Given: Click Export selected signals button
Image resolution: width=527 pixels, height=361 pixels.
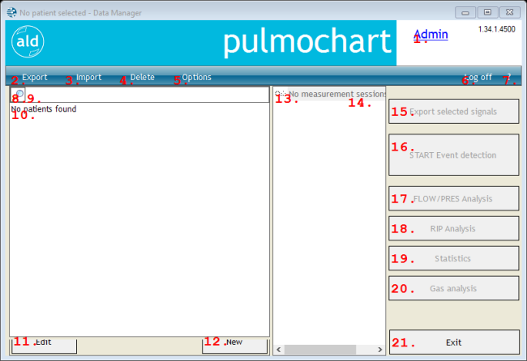Looking at the screenshot, I should click(x=453, y=112).
